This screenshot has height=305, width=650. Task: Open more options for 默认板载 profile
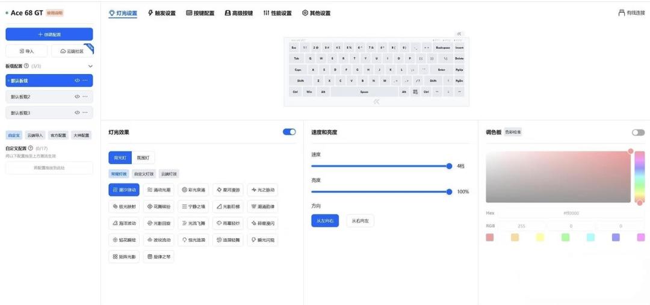click(85, 81)
